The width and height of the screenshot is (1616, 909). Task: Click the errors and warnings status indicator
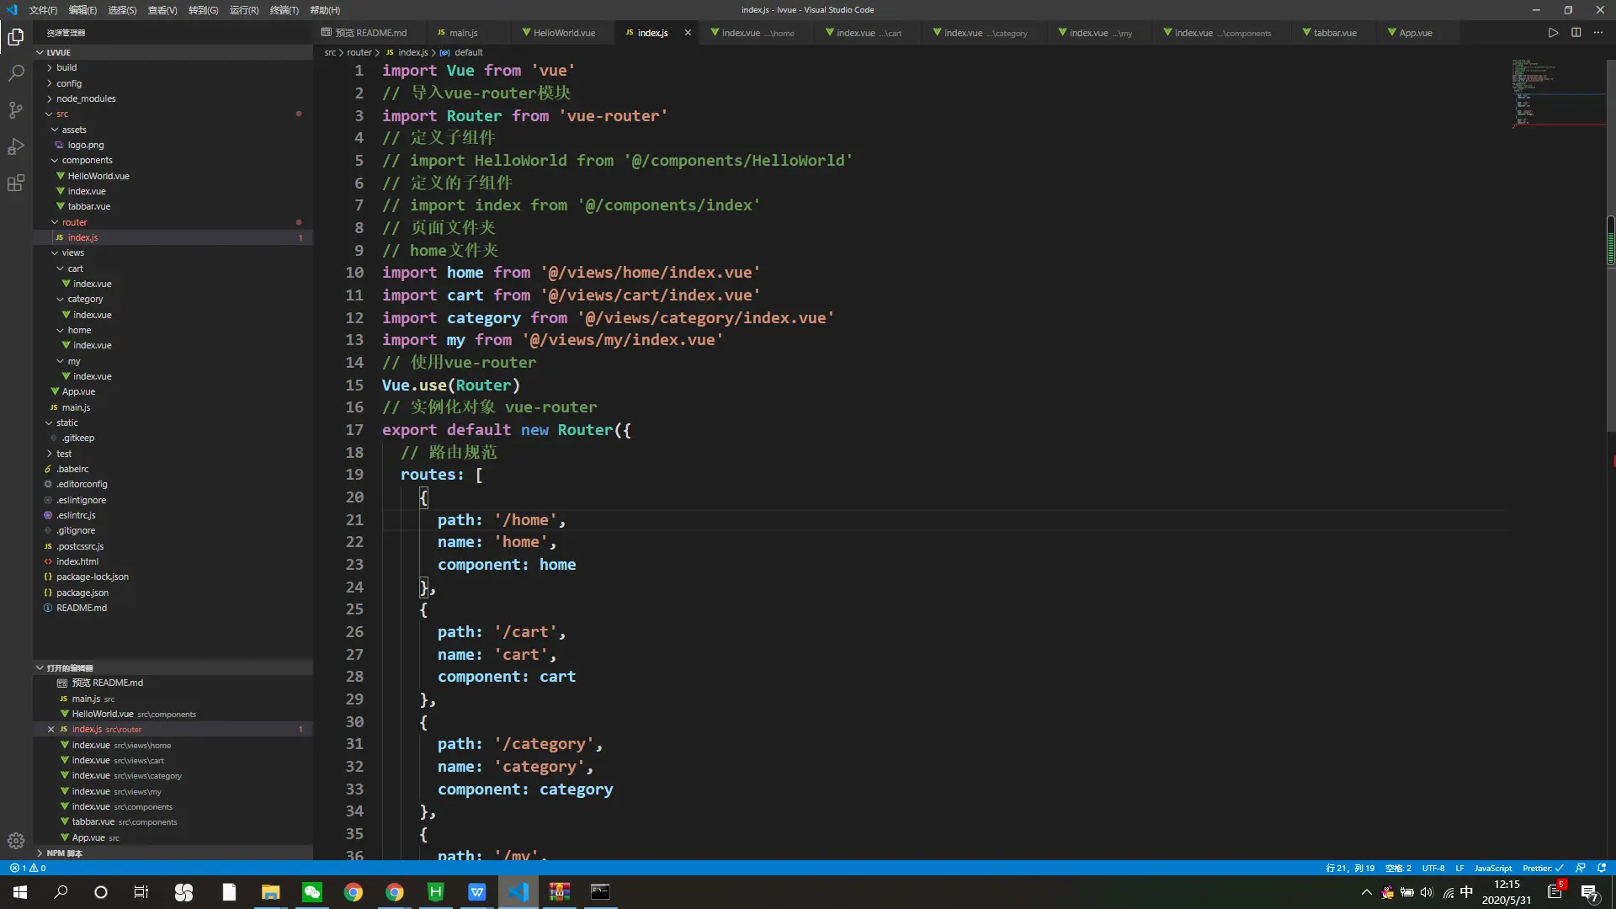coord(28,868)
